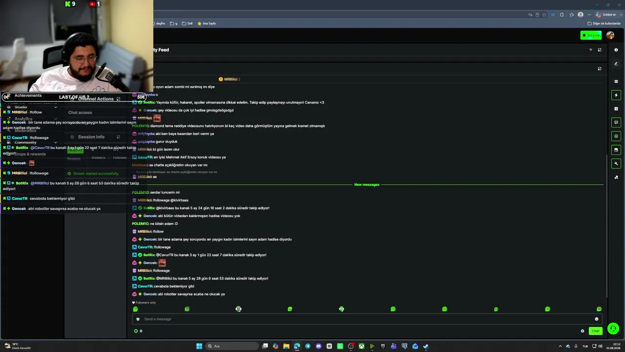This screenshot has width=625, height=352.
Task: Open the clock showing 22:12 in the taskbar
Action: (x=613, y=346)
